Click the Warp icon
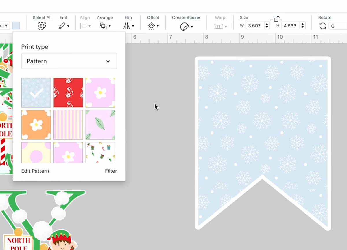The image size is (347, 250). click(218, 27)
